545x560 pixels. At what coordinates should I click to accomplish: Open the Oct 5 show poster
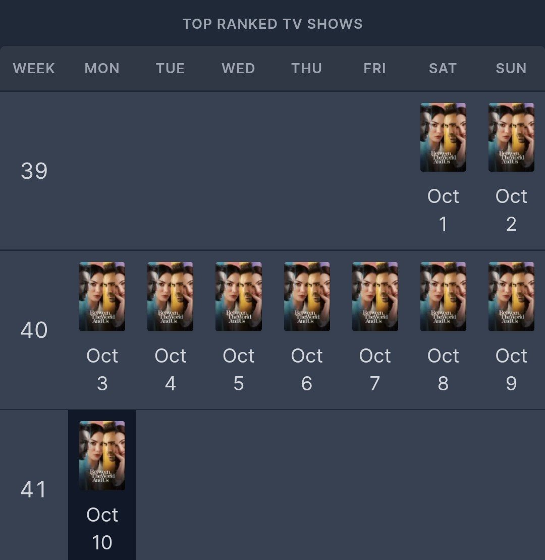click(238, 296)
